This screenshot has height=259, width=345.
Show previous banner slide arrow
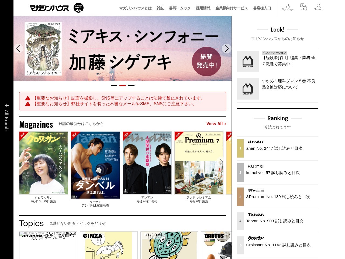pos(18,49)
